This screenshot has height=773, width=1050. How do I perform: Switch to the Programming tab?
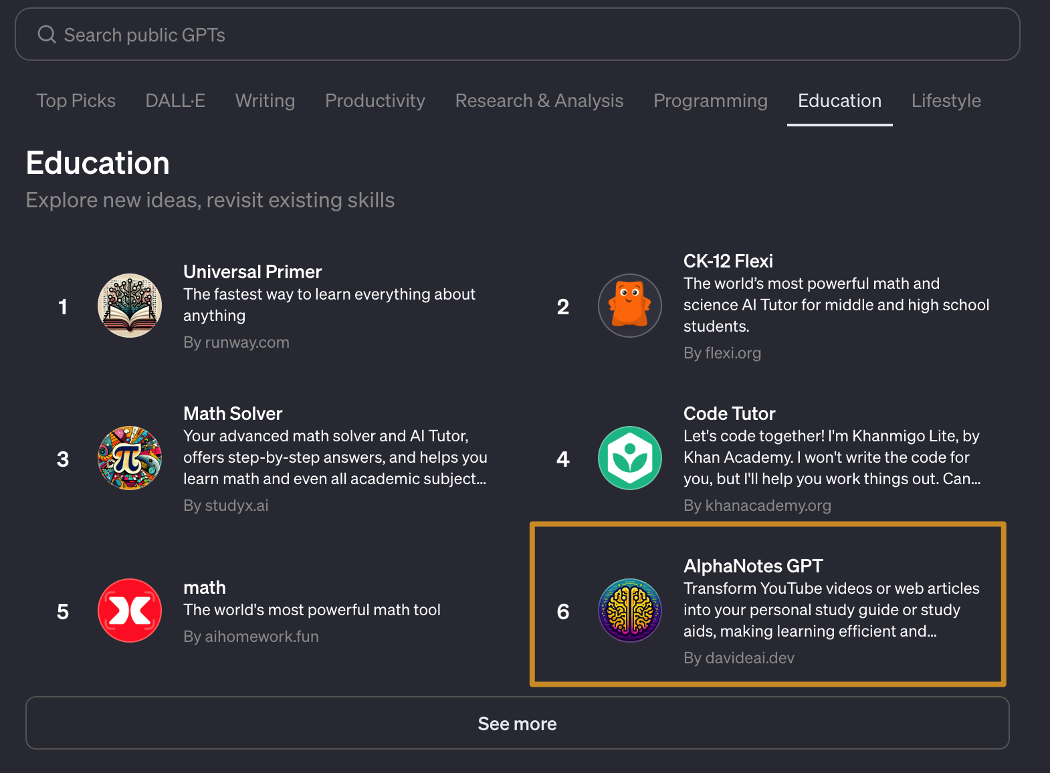[710, 100]
